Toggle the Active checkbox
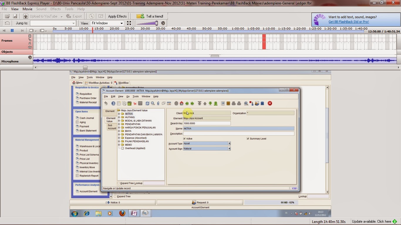This screenshot has width=401, height=225. pyautogui.click(x=184, y=139)
